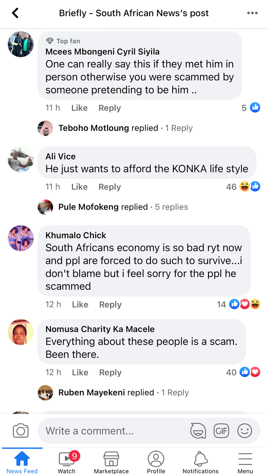Open the avatar sticker picker icon

pos(198,431)
